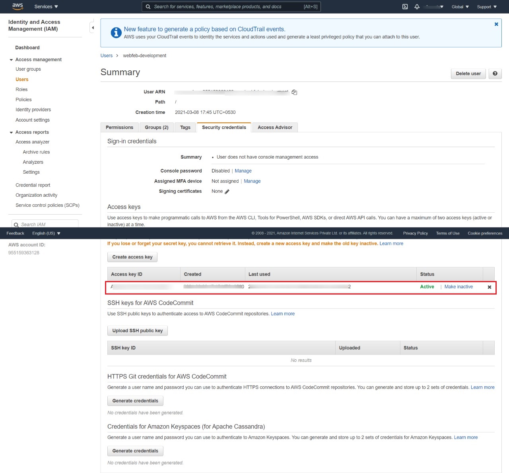Click inside the Search IAM field
Viewport: 509px width, 473px height.
[x=45, y=224]
